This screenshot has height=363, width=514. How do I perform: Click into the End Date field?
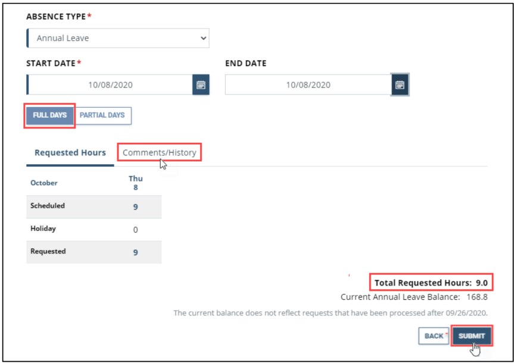(x=308, y=85)
